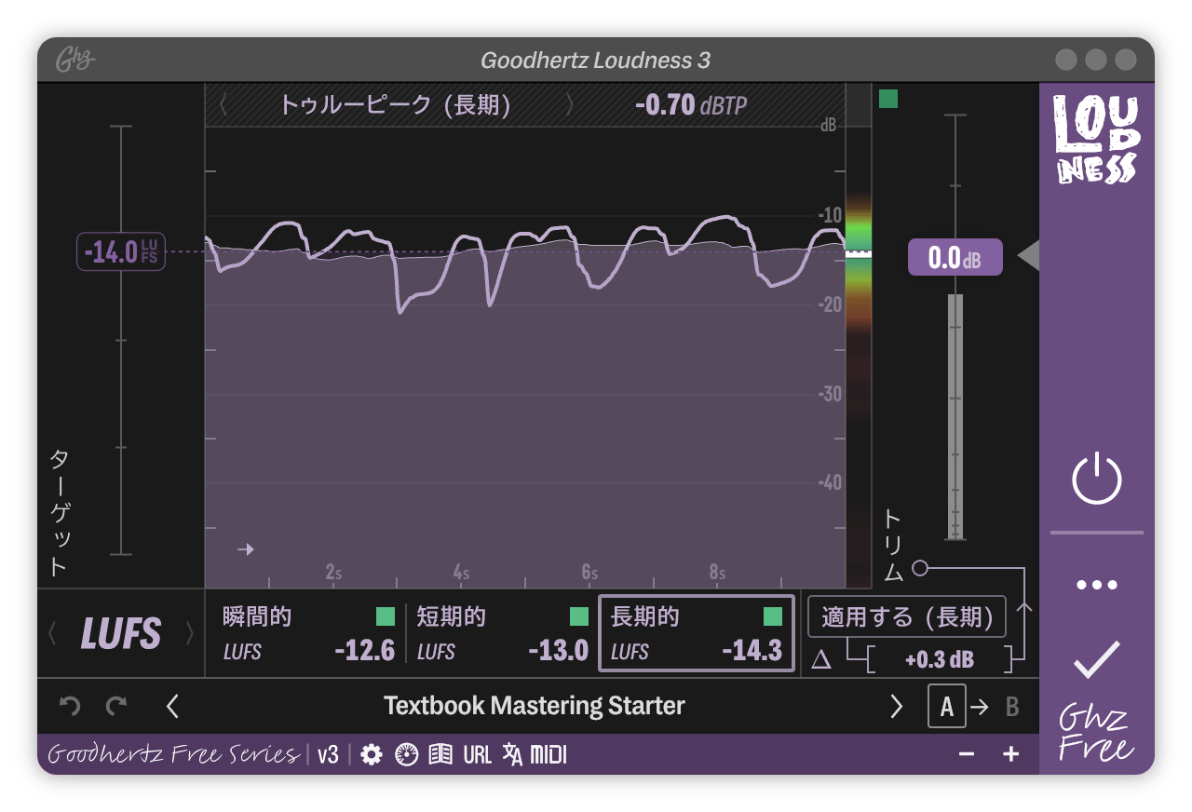Go to next preset
Screen dimensions: 1192x812
897,706
